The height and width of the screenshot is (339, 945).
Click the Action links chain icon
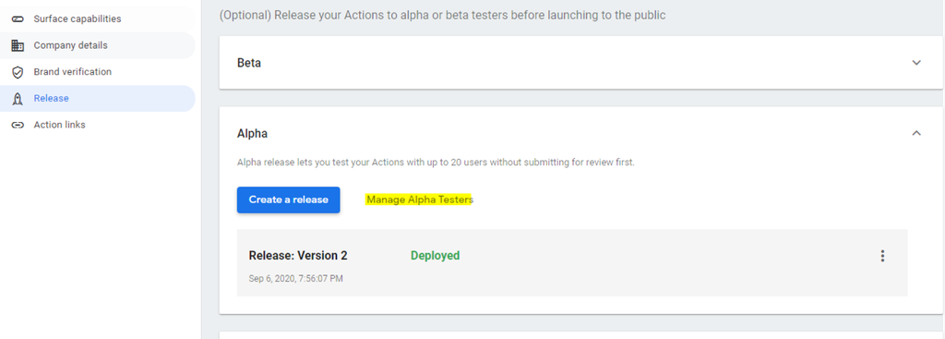18,125
